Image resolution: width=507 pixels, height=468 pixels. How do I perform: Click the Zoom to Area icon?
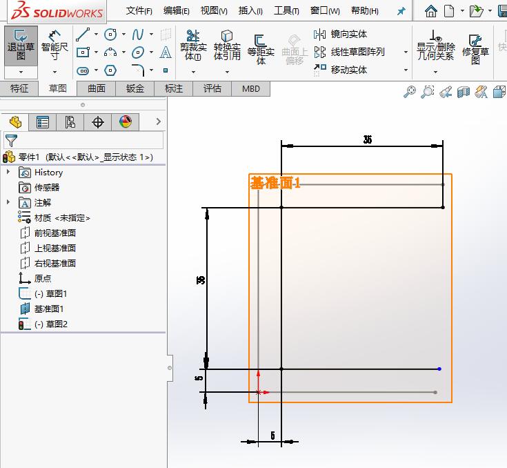click(x=428, y=92)
